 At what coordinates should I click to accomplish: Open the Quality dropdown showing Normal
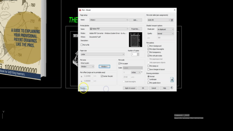click(165, 33)
